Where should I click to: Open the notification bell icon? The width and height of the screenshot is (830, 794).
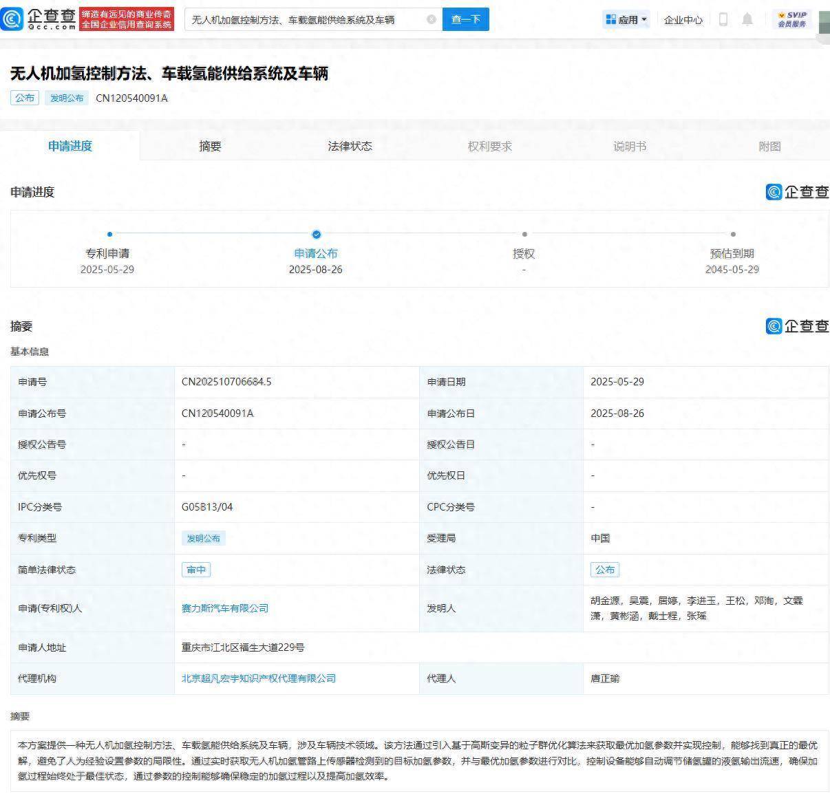747,20
